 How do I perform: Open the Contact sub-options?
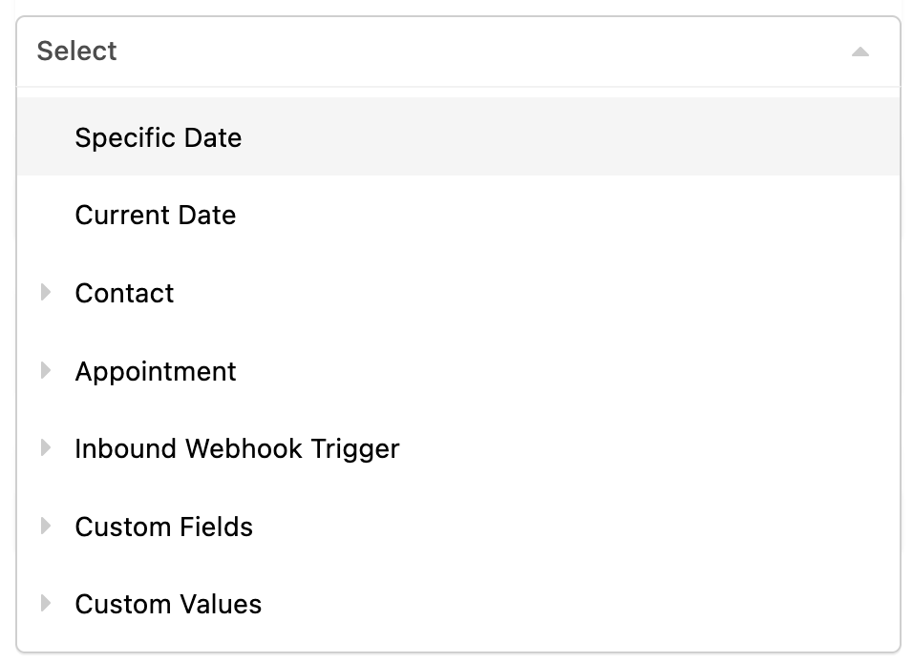coord(458,293)
